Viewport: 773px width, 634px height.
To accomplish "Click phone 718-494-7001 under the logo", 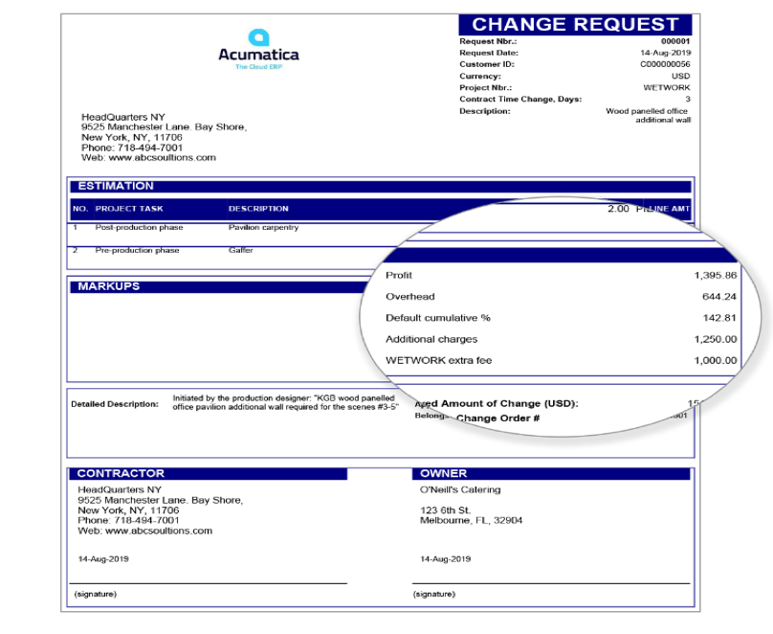I will coord(150,147).
